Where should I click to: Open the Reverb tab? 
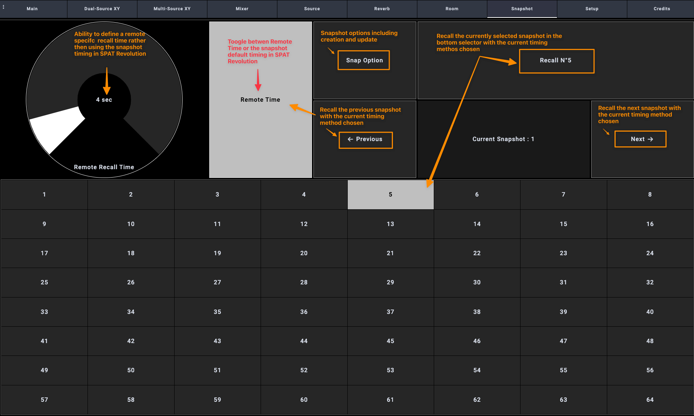click(x=382, y=9)
